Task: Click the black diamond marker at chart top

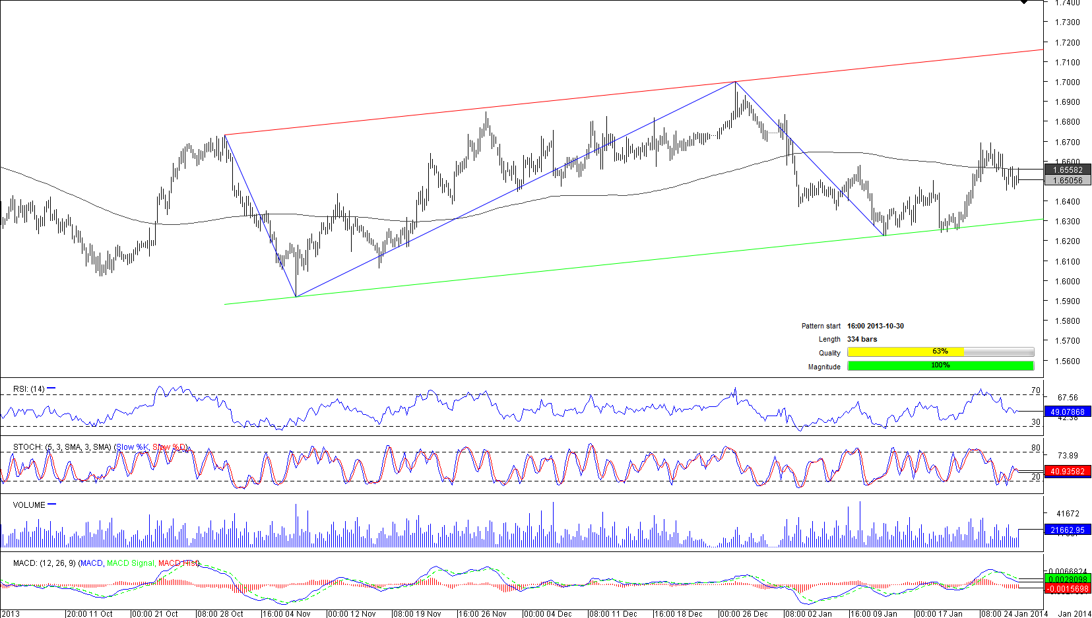Action: tap(1023, 2)
